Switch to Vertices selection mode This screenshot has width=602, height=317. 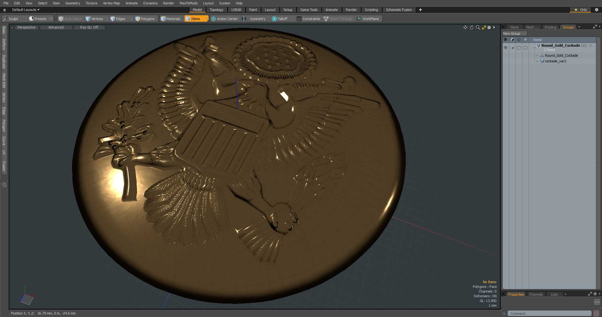(96, 19)
